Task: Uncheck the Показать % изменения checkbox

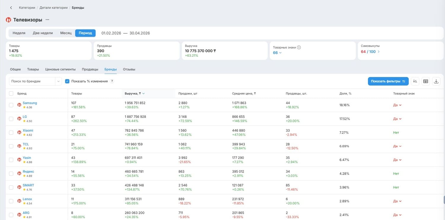Action: 67,81
